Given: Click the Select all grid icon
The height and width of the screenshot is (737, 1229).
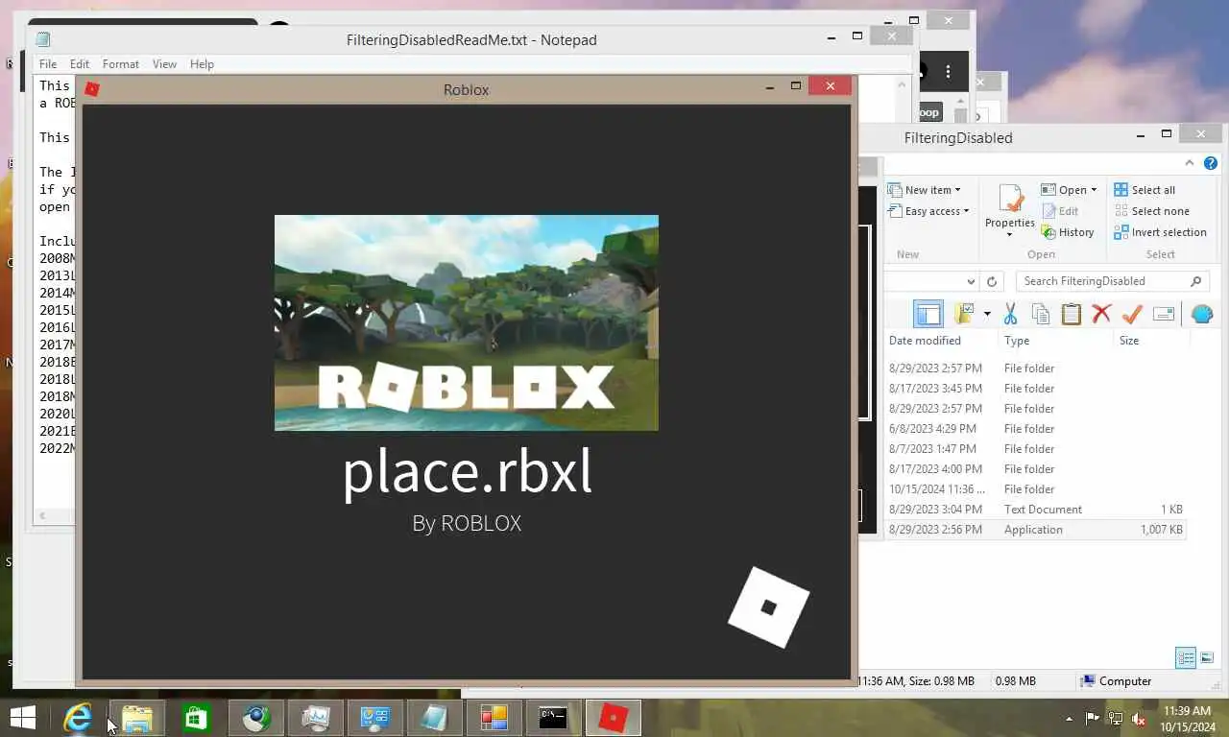Looking at the screenshot, I should coord(1121,190).
